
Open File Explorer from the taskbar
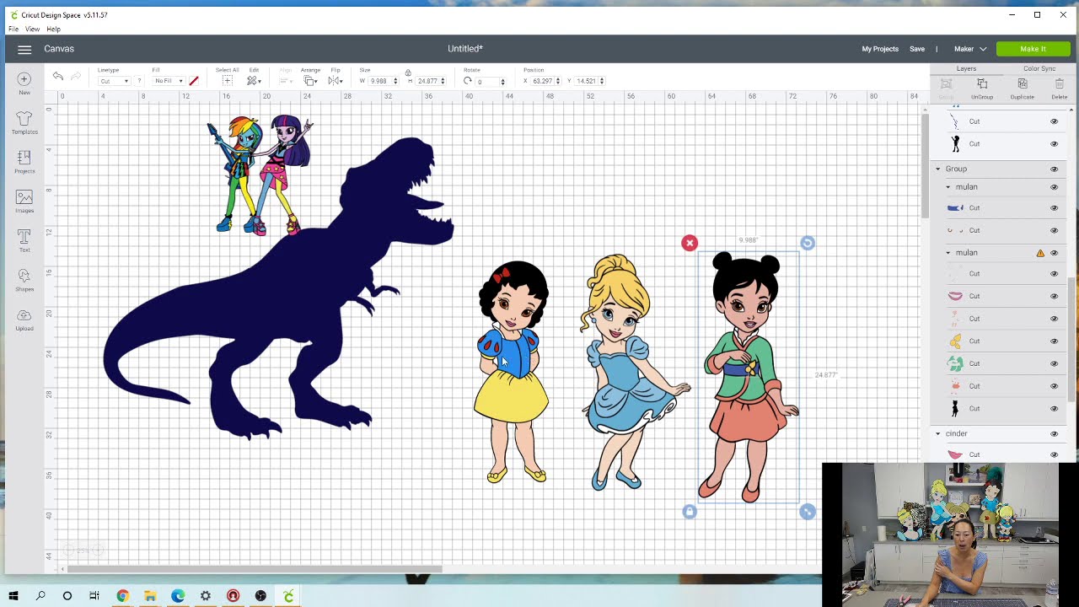pyautogui.click(x=150, y=596)
